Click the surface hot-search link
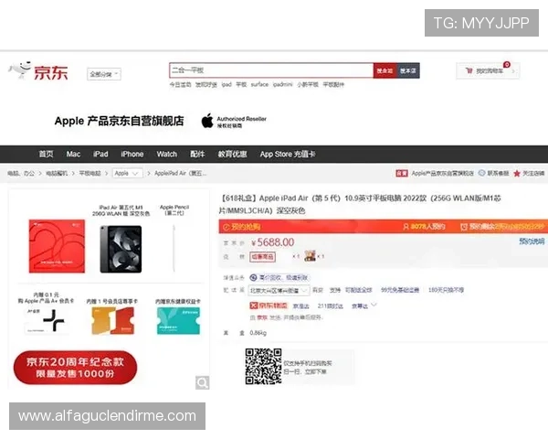548x439 pixels. click(x=259, y=84)
